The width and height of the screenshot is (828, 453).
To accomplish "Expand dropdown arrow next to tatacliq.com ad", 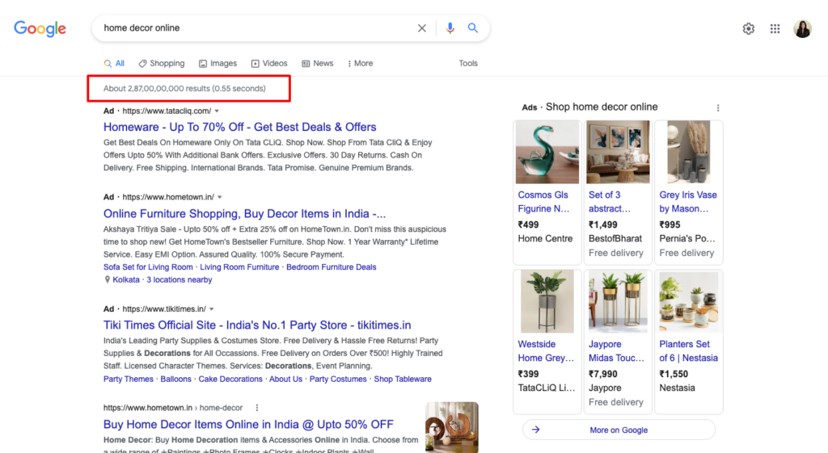I will tap(217, 111).
